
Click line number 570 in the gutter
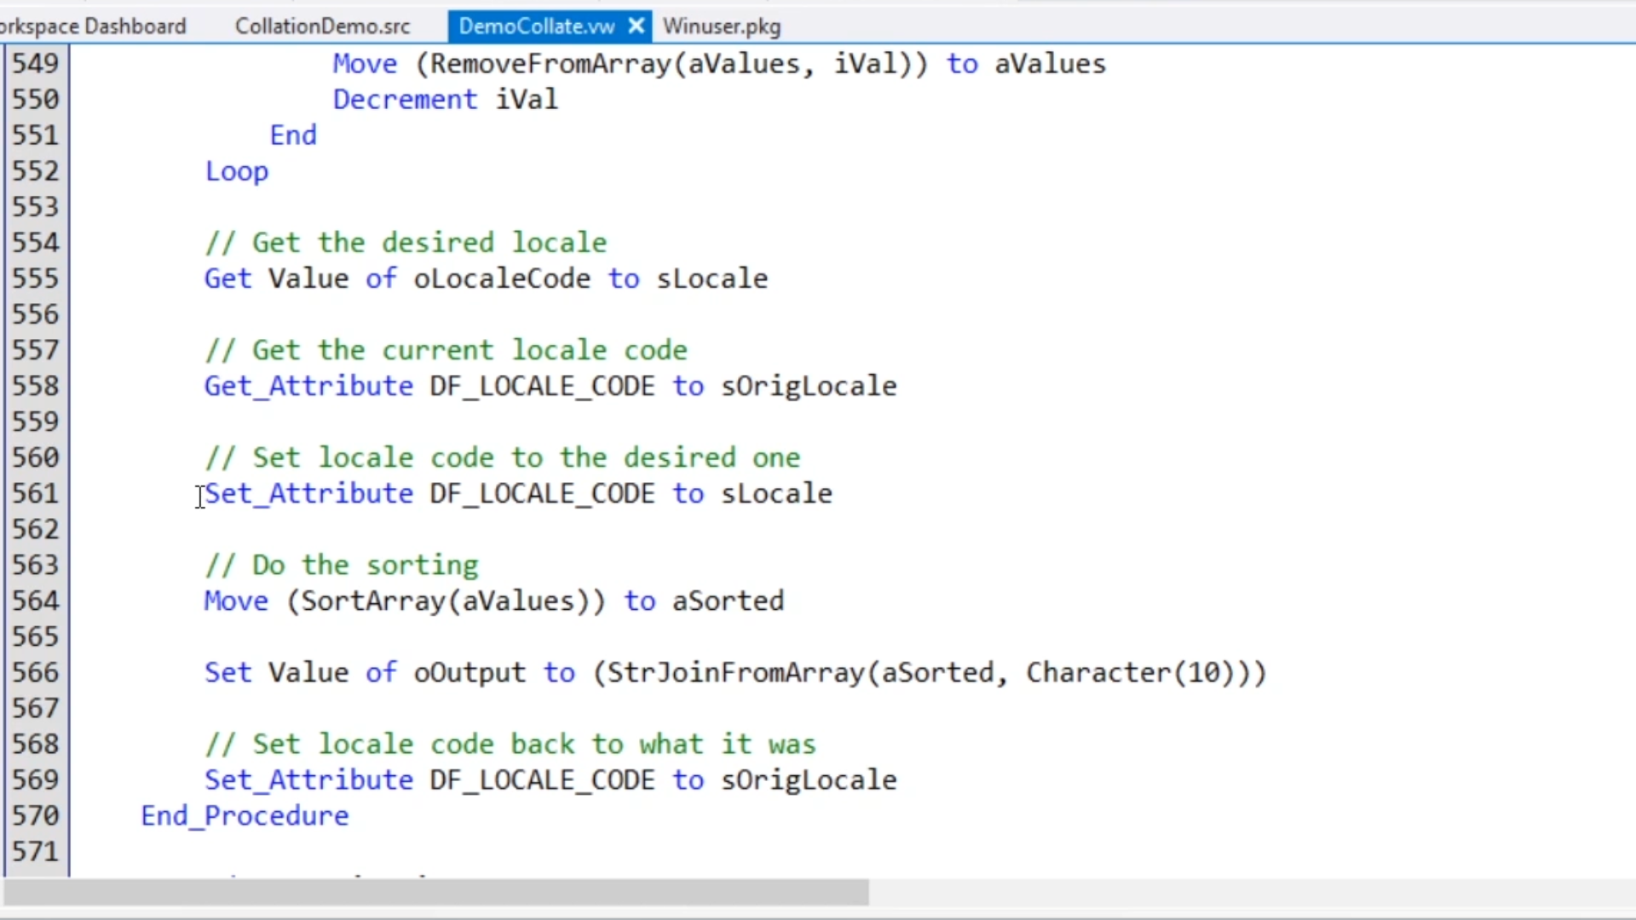click(x=35, y=815)
